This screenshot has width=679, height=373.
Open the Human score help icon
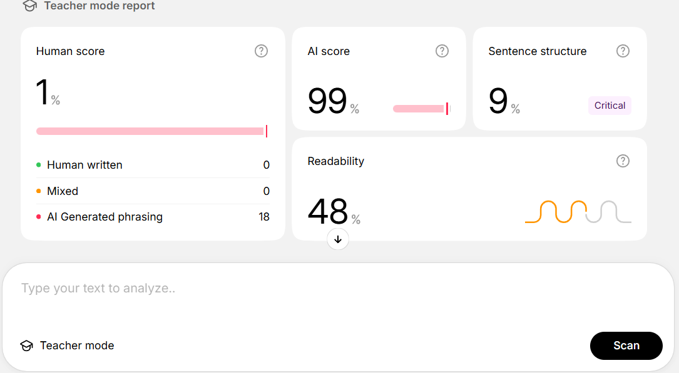click(261, 51)
